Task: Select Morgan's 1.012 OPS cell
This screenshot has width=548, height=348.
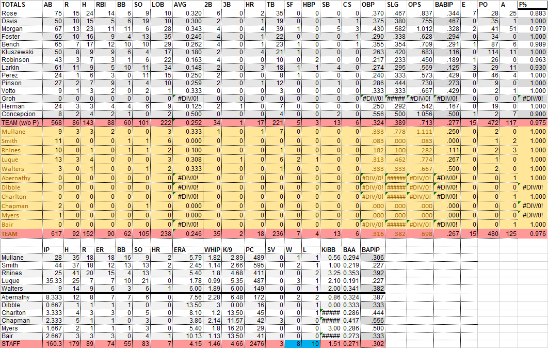Action: click(420, 29)
